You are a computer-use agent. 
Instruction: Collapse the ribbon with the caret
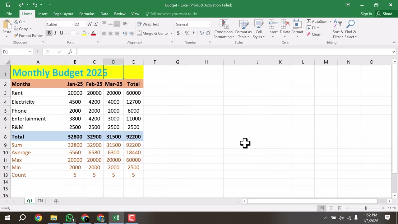click(x=394, y=42)
